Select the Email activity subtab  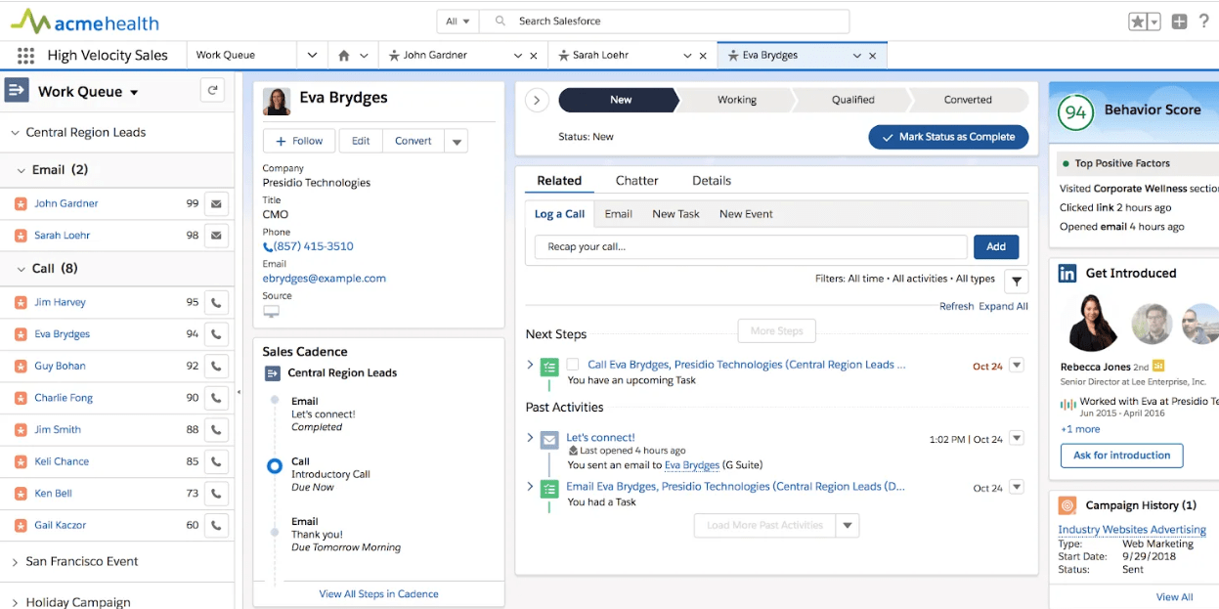tap(618, 214)
